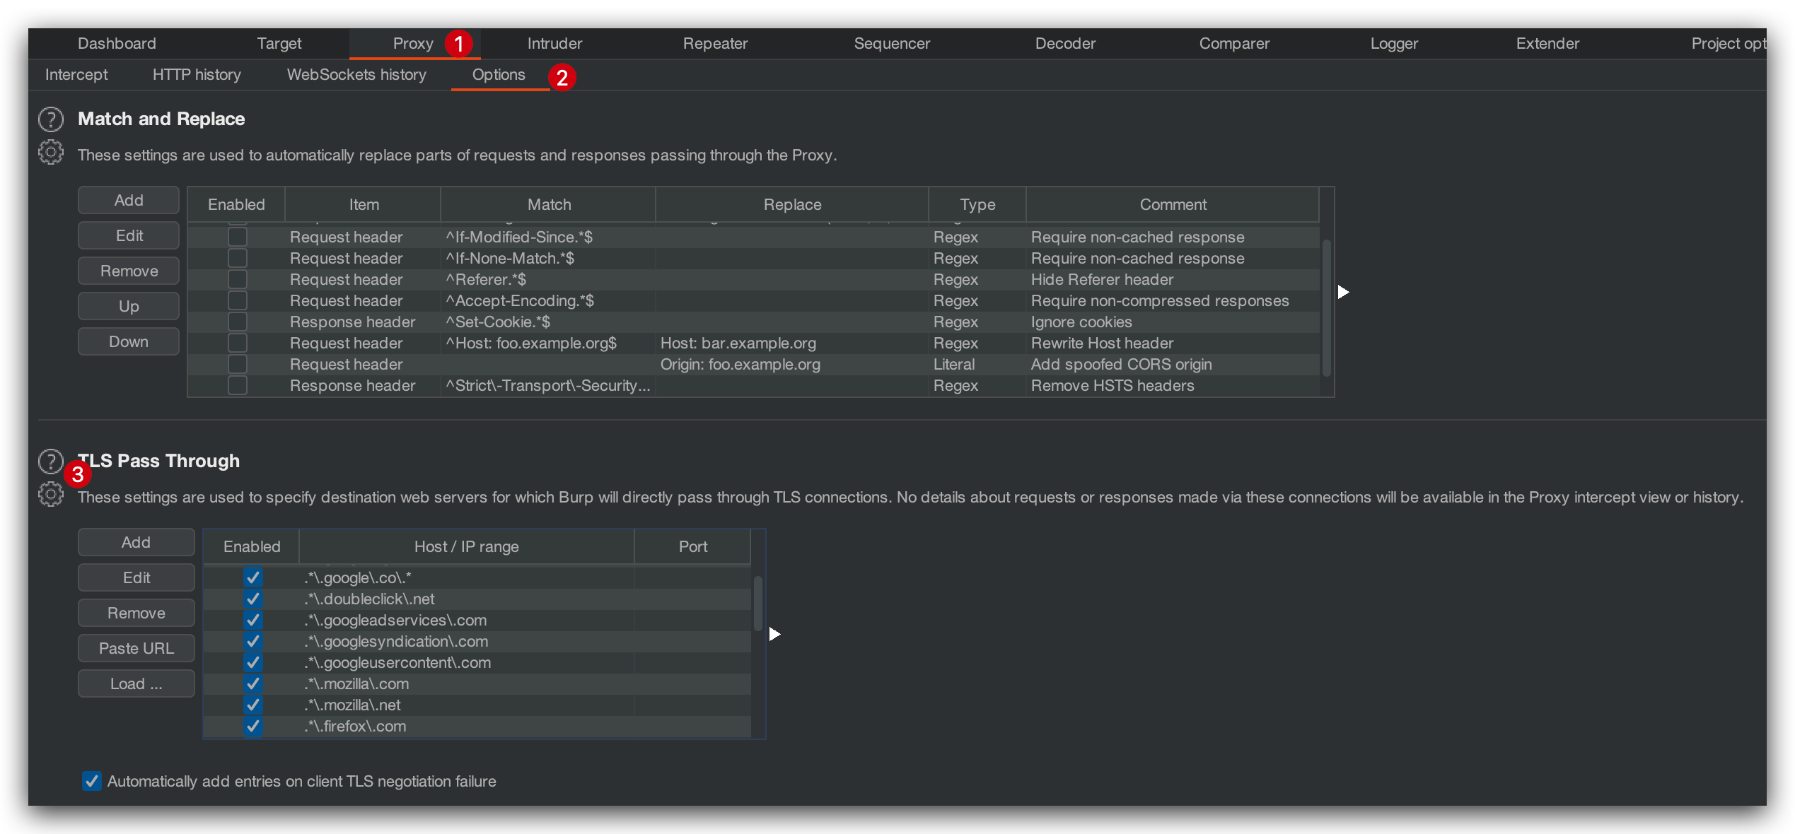The image size is (1795, 834).
Task: Expand TLS Pass Through table side arrow
Action: click(774, 634)
